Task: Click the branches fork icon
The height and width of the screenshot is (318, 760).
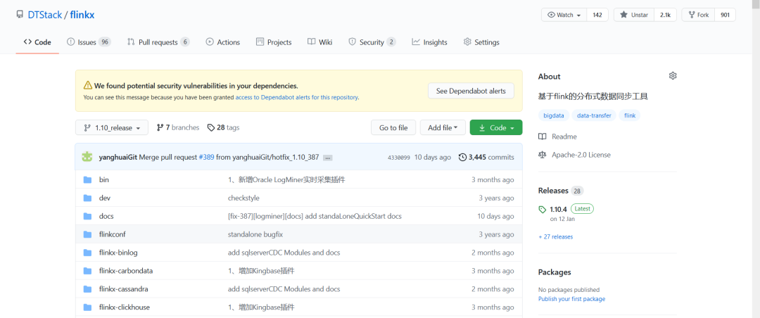Action: [x=160, y=127]
